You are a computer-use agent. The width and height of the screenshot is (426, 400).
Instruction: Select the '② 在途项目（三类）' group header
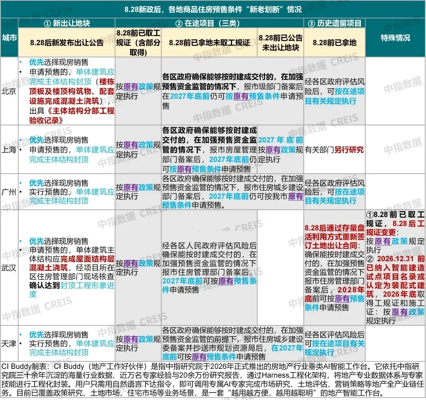coord(209,23)
